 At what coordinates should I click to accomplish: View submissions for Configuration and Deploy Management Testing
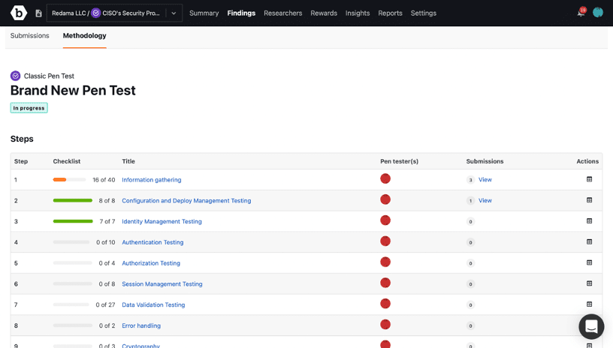pyautogui.click(x=485, y=200)
